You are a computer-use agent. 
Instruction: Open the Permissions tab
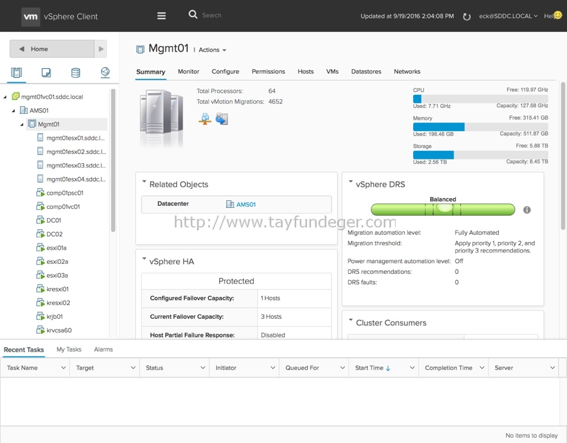tap(268, 71)
